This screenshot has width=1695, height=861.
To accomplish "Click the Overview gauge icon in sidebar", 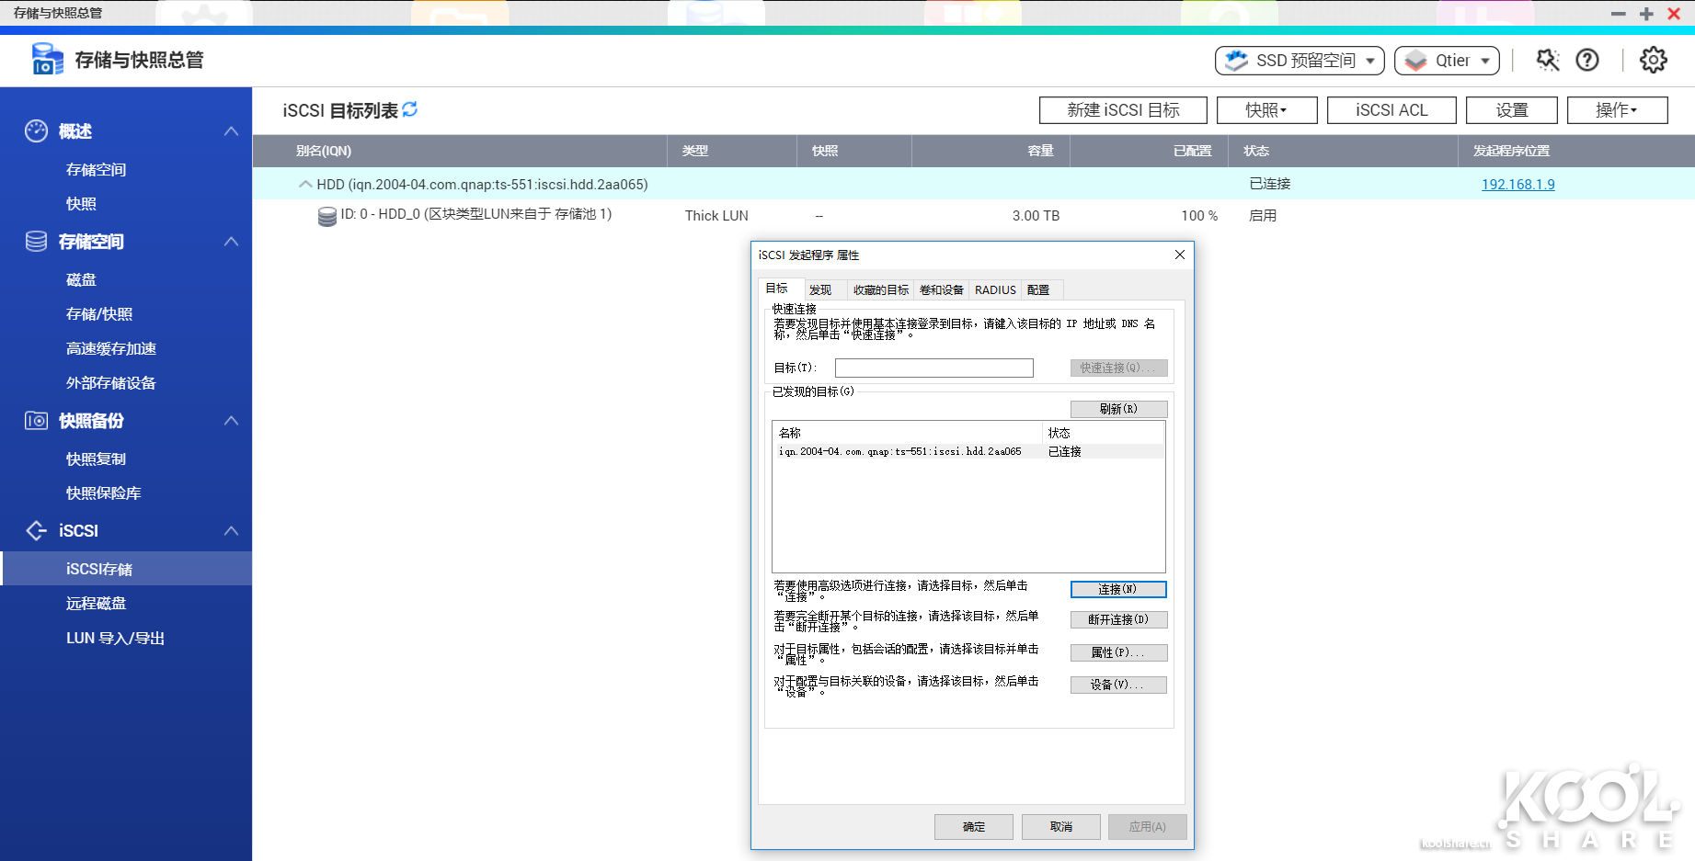I will pyautogui.click(x=36, y=131).
